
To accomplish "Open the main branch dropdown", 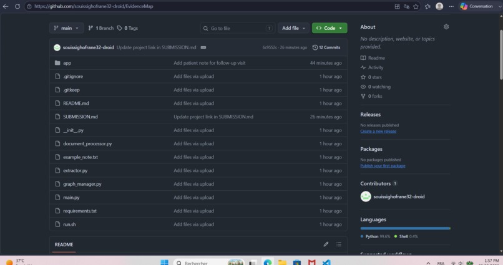I will click(66, 28).
